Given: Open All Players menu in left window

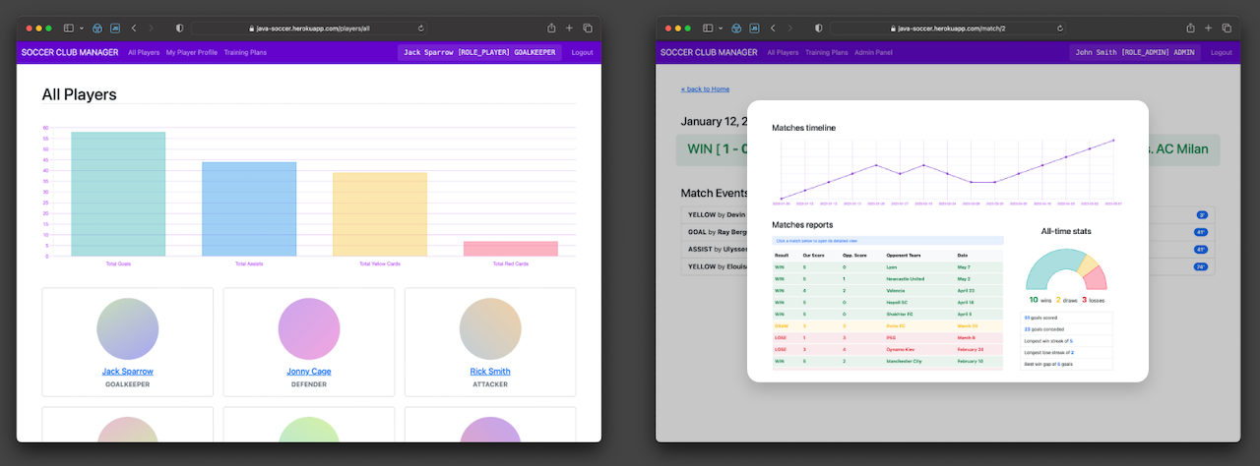Looking at the screenshot, I should click(144, 52).
